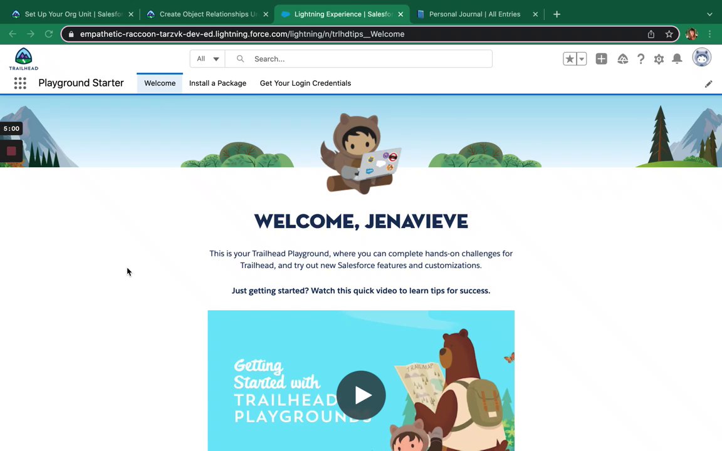Image resolution: width=722 pixels, height=451 pixels.
Task: Open Chrome profile avatar
Action: coord(692,34)
